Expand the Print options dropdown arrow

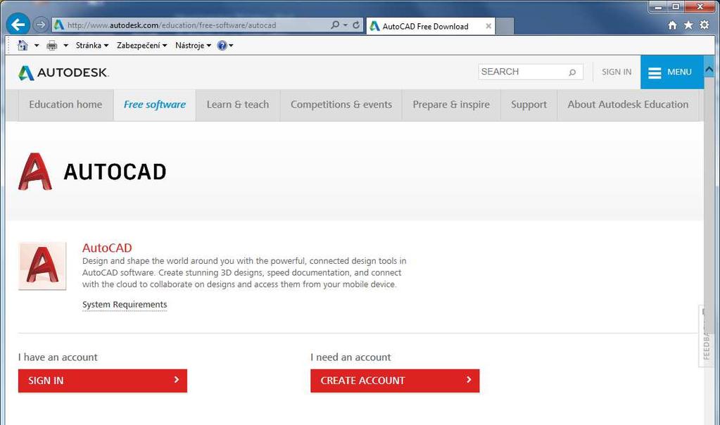(x=65, y=46)
